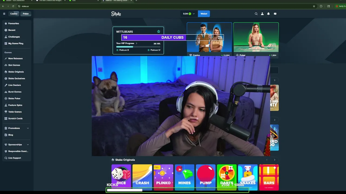
Task: Open the Crash game tile
Action: click(142, 177)
